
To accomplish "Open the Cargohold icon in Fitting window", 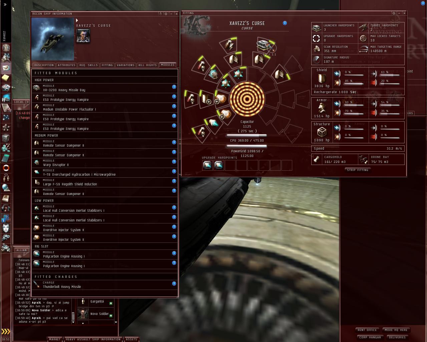I will [316, 159].
